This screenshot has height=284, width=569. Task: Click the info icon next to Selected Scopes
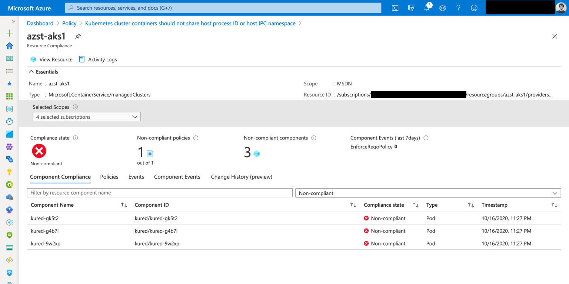pyautogui.click(x=75, y=107)
